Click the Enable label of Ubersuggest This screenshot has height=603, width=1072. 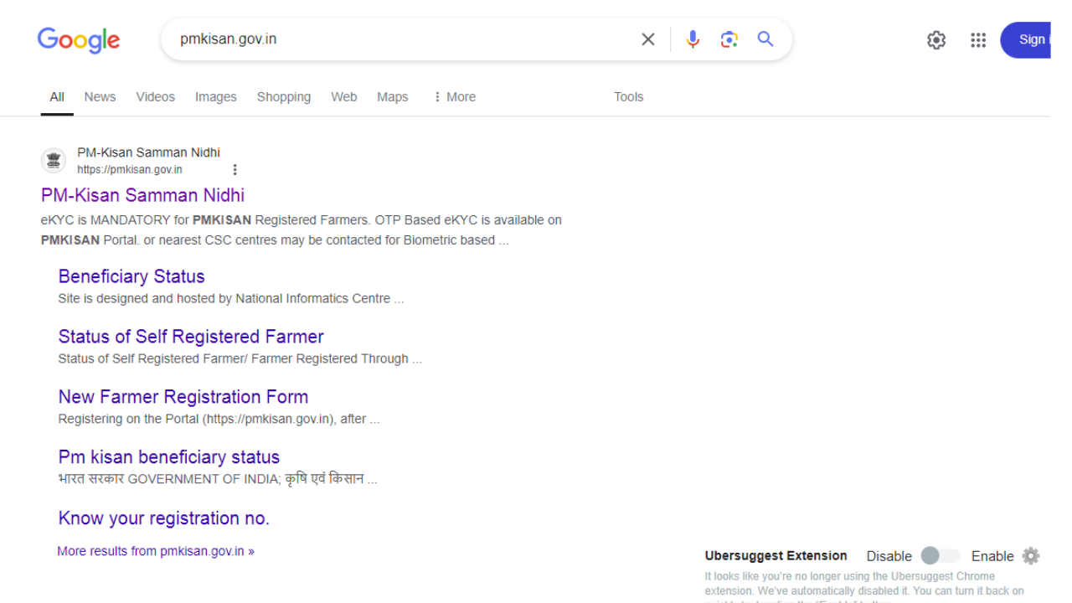coord(992,556)
